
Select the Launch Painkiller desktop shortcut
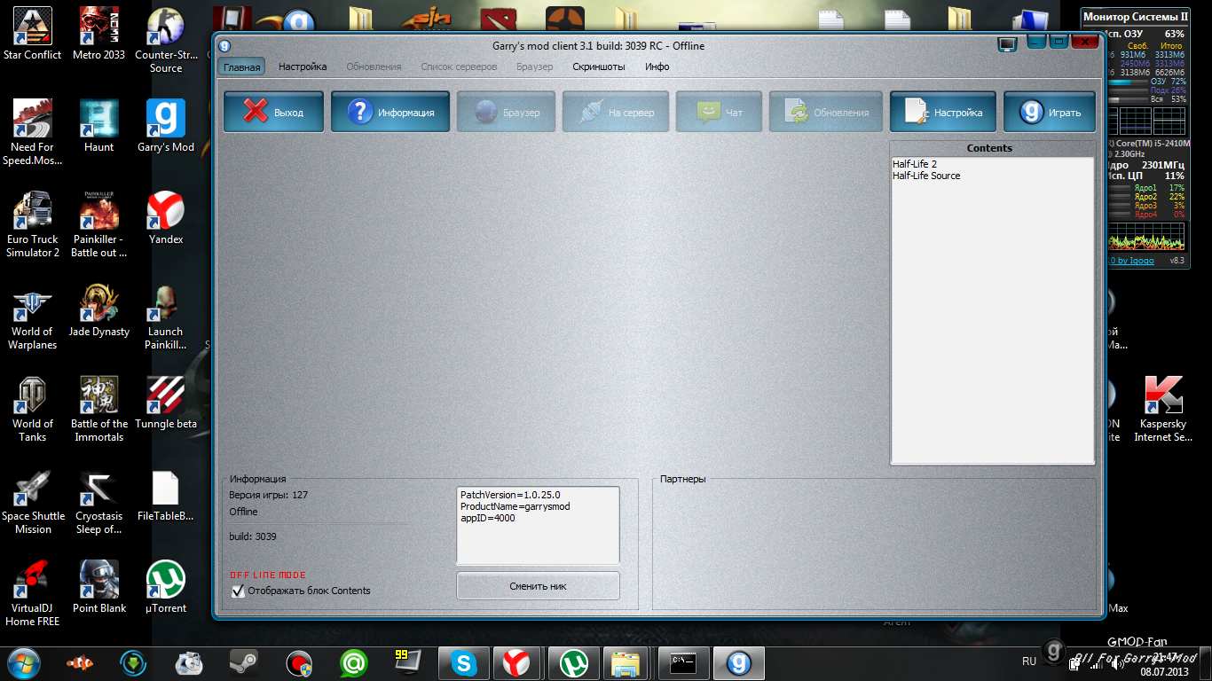pyautogui.click(x=166, y=317)
